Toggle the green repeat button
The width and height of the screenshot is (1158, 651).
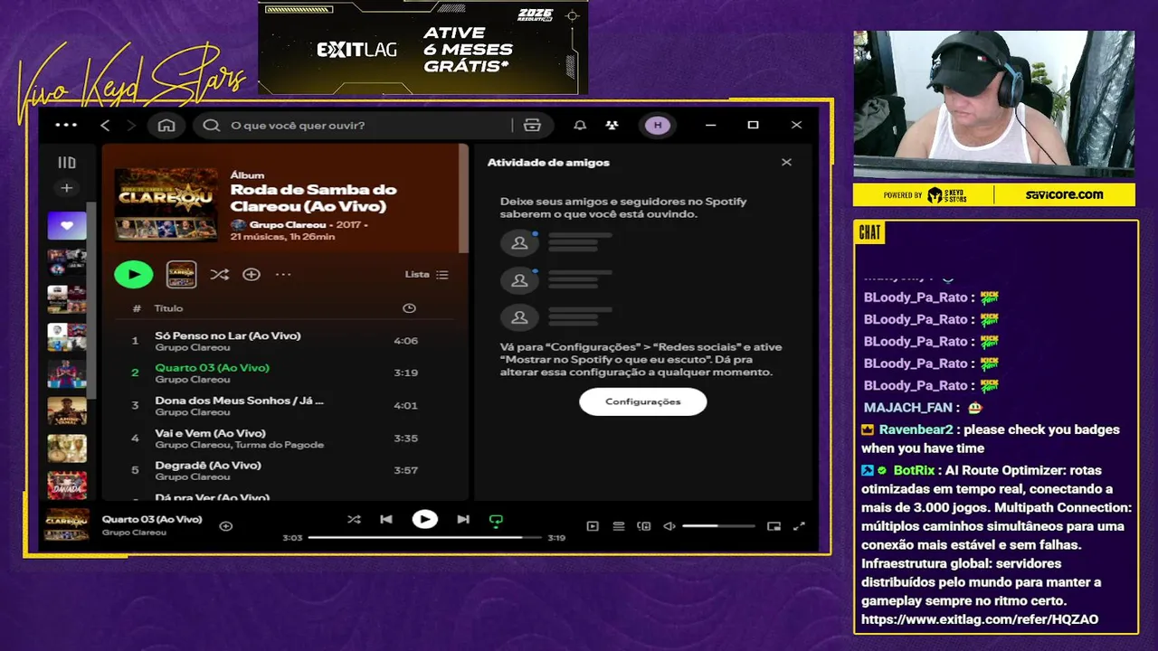tap(496, 520)
